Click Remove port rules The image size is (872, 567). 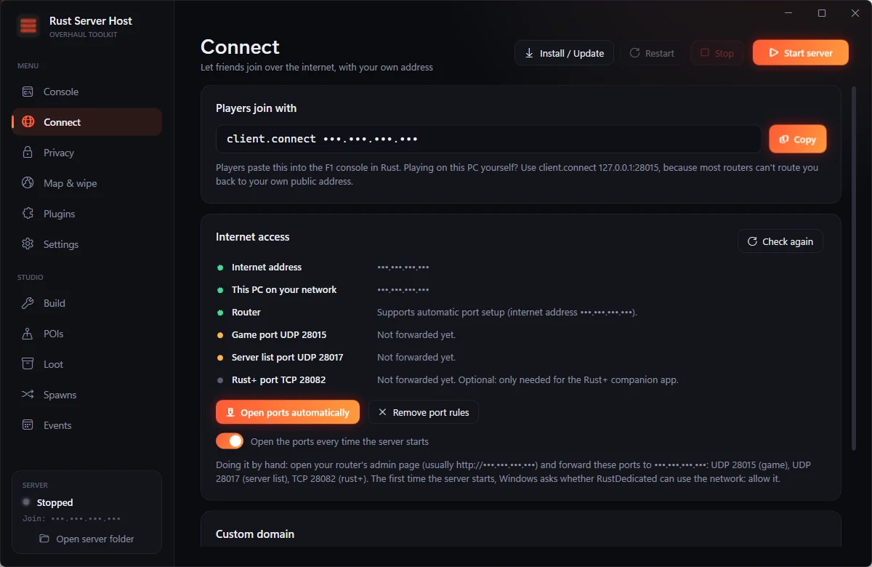tap(424, 412)
